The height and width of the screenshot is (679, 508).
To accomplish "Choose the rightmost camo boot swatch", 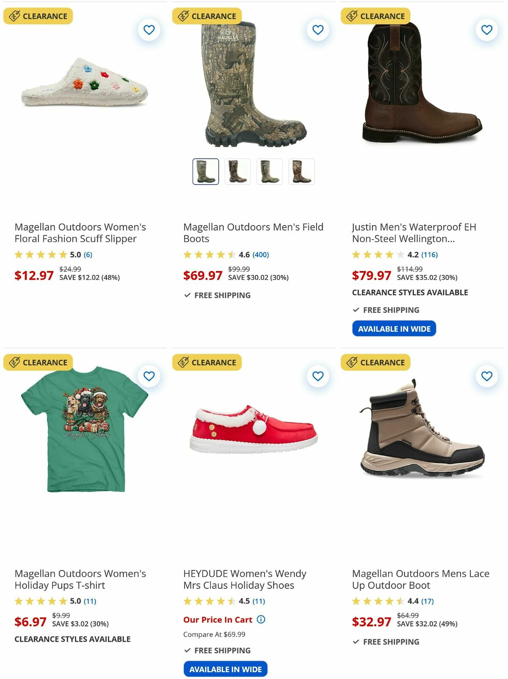I will click(301, 171).
